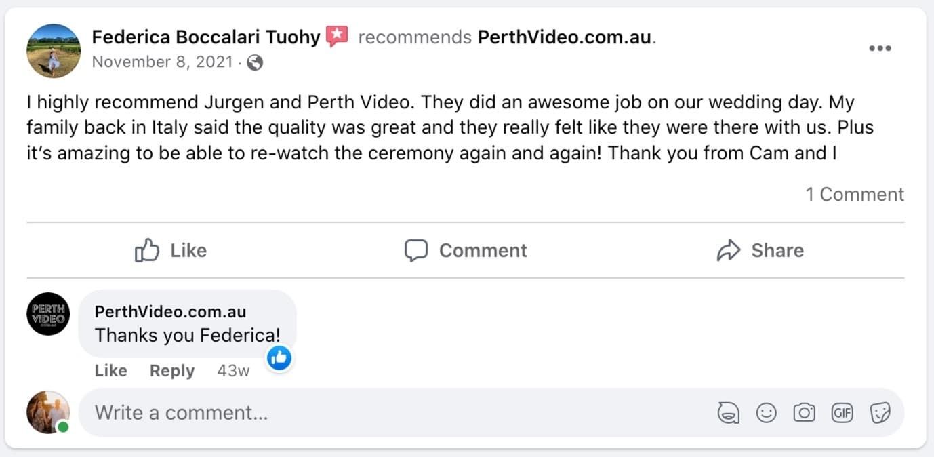Click the Like thumbs-up icon on post
The height and width of the screenshot is (457, 934).
146,250
